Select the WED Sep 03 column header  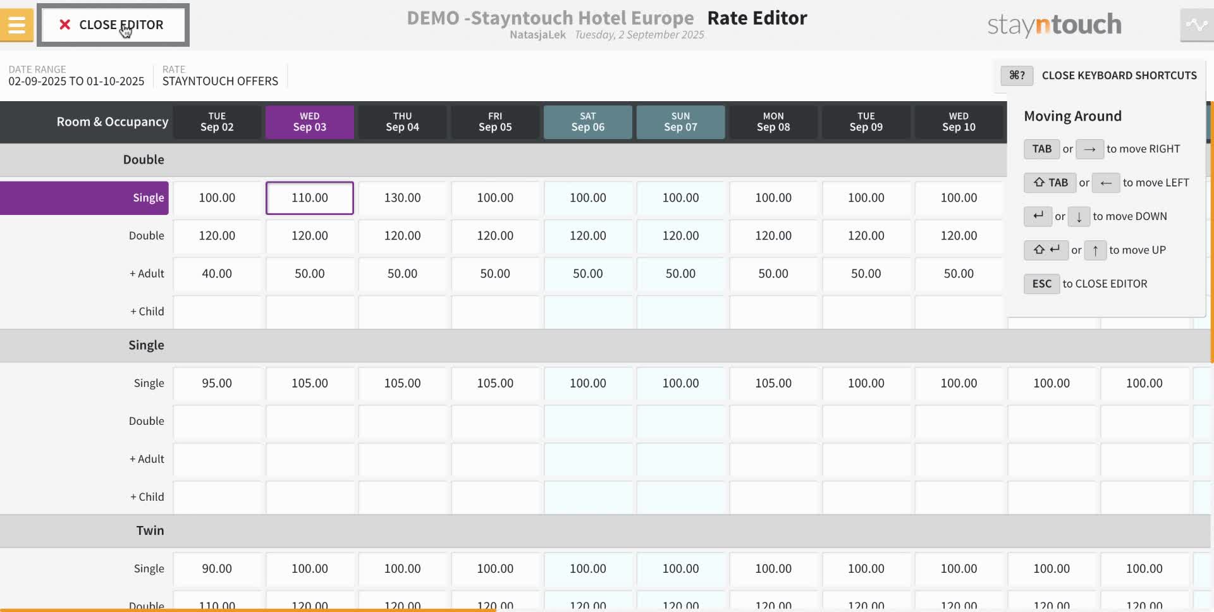pos(310,121)
